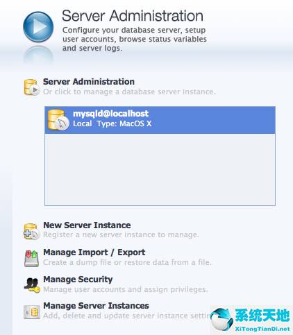Click the large 'Server Administration' page heading
This screenshot has width=293, height=335.
point(133,16)
